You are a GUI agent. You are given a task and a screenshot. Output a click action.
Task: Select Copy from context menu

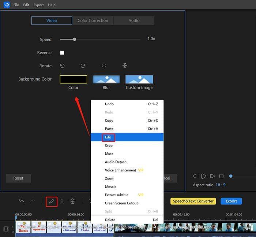[127, 121]
